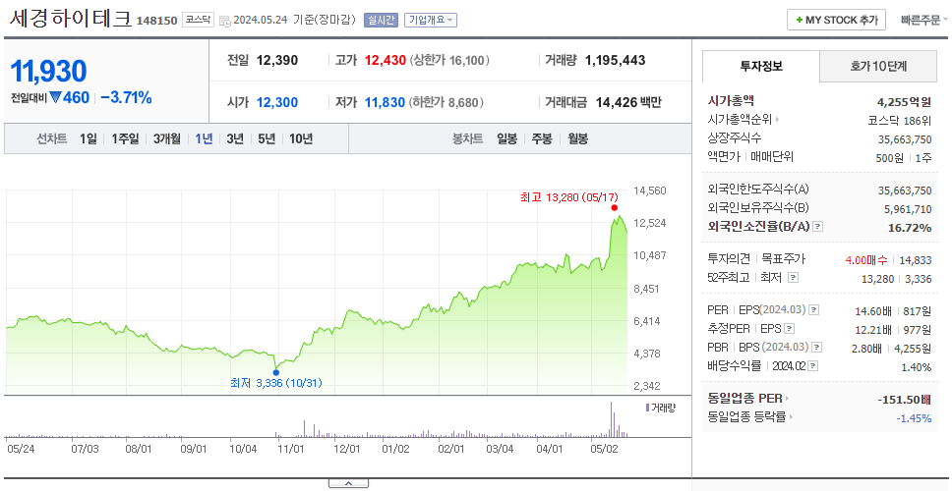Open the 빠른주문 dropdown
Image resolution: width=952 pixels, height=491 pixels.
coord(924,20)
